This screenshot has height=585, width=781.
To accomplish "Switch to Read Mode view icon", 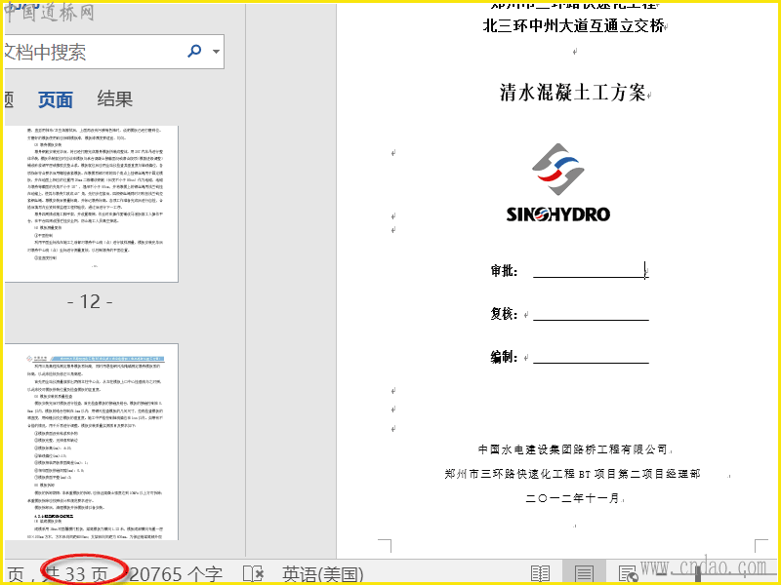I will 541,573.
